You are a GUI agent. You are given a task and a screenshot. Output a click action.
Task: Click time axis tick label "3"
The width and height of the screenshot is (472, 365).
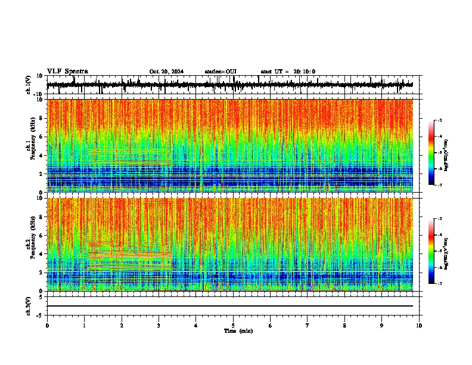click(x=159, y=326)
